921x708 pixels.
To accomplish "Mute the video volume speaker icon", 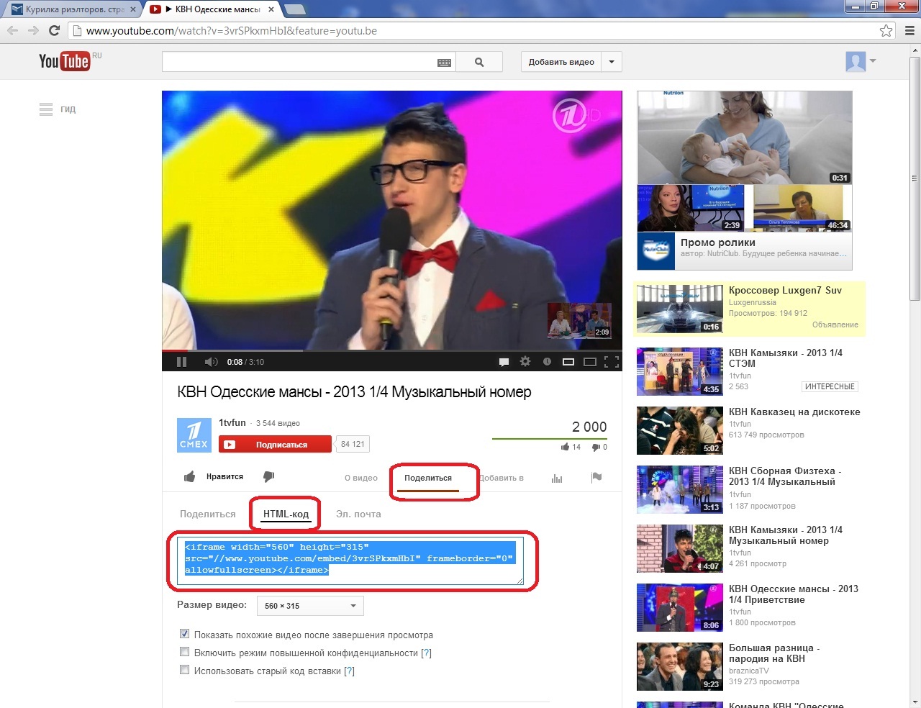I will click(x=211, y=362).
